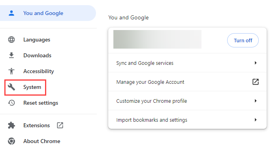Click the puzzle piece Extensions icon

[11, 125]
